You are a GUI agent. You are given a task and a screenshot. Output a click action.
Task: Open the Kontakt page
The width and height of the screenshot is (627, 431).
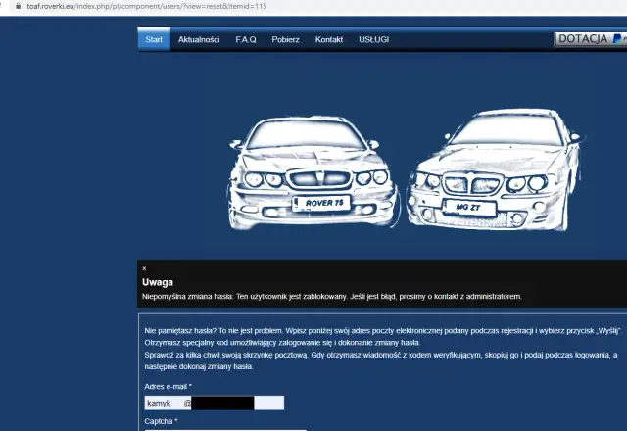[329, 39]
